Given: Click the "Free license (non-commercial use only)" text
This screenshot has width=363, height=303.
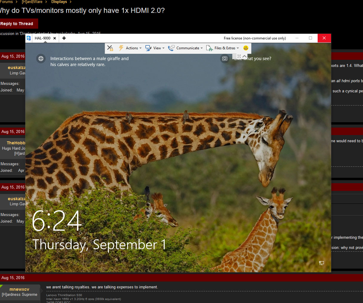Looking at the screenshot, I should point(255,38).
